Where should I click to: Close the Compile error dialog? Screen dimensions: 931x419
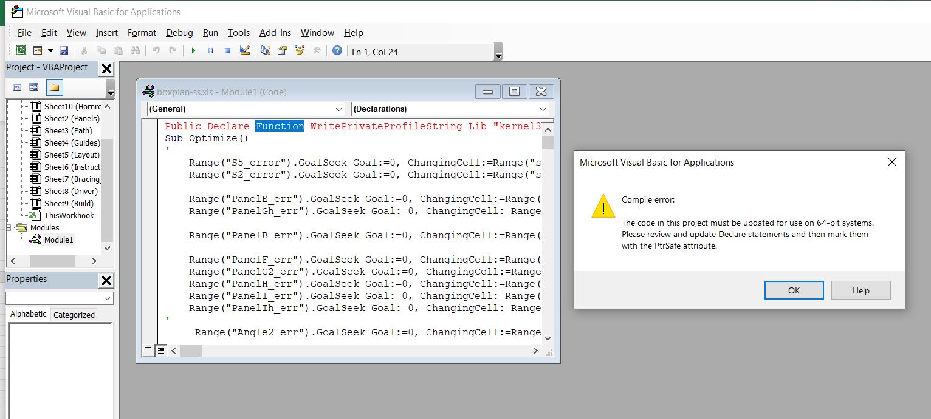pos(891,162)
